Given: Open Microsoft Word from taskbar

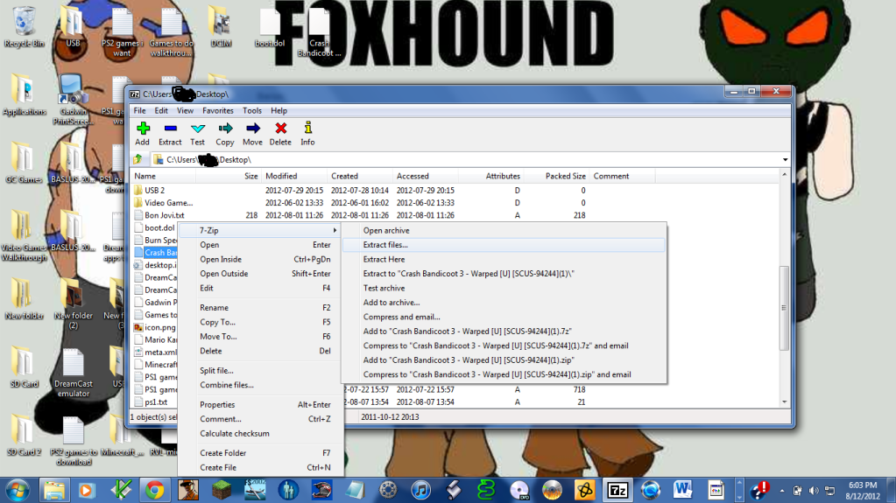Looking at the screenshot, I should (682, 491).
